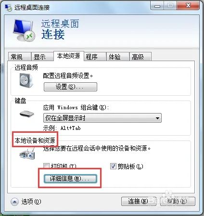This screenshot has width=204, height=216.
Task: Close the 远程桌面连接 window
Action: (x=188, y=6)
